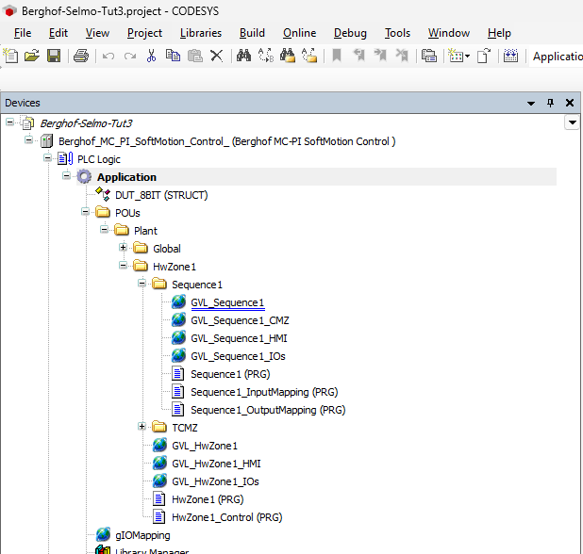Image resolution: width=583 pixels, height=554 pixels.
Task: Collapse the Sequence1 folder
Action: (x=142, y=284)
